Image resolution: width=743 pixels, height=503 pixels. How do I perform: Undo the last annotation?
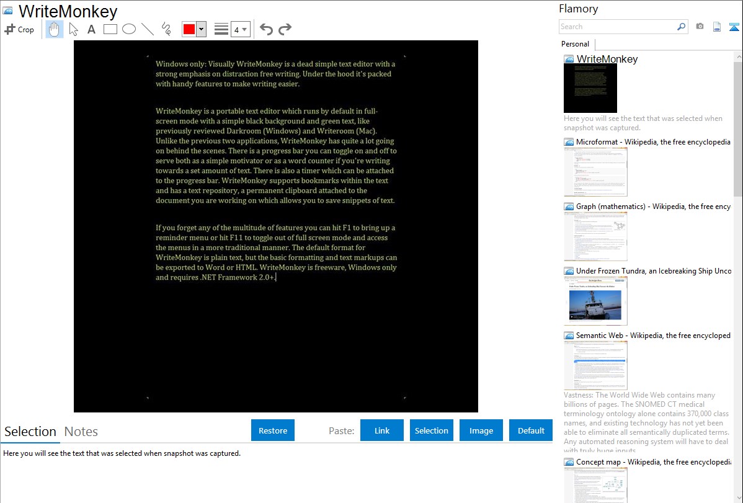[x=266, y=29]
